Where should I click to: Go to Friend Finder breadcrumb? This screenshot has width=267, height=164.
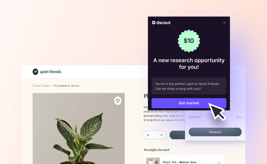[41, 86]
